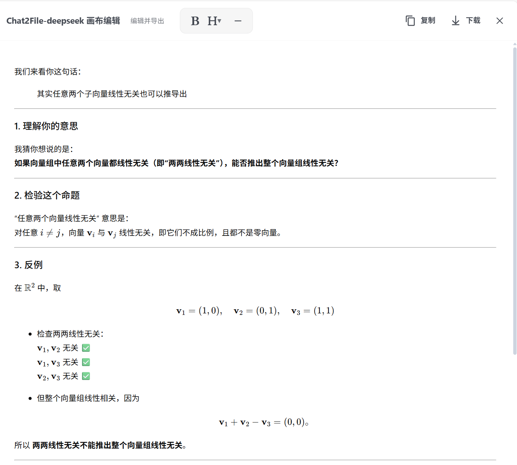Expand the formatting toolbar group
Viewport: 517px width, 465px height.
(x=216, y=21)
